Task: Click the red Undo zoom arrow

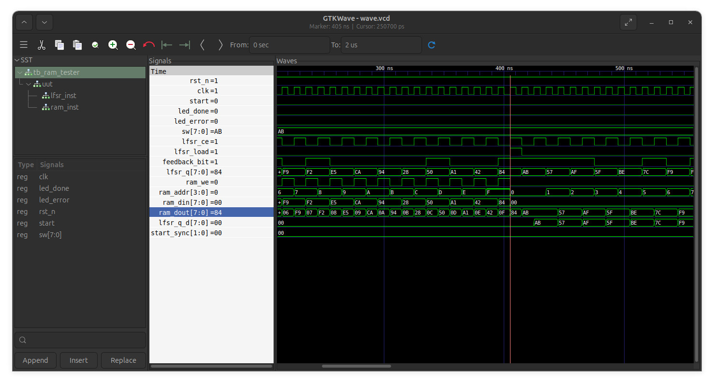Action: [149, 45]
